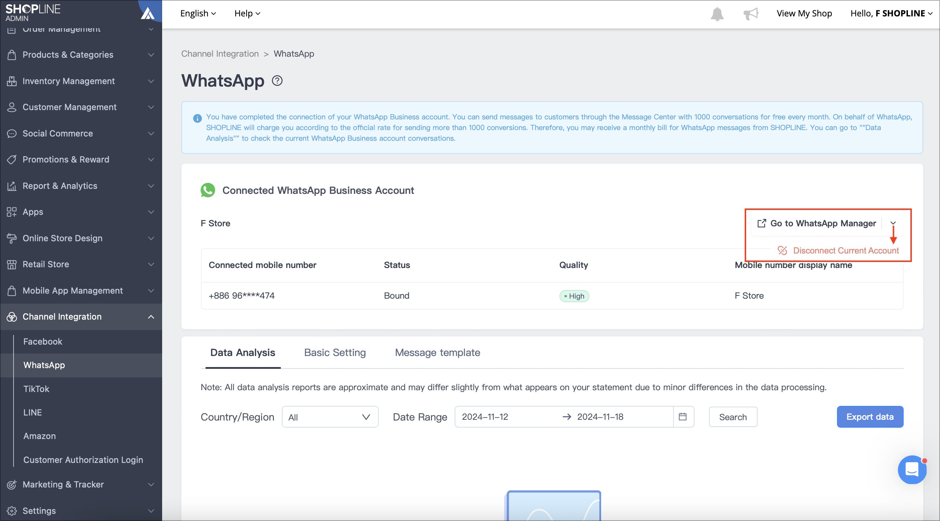This screenshot has width=940, height=521.
Task: Click View My Shop link
Action: click(x=804, y=14)
